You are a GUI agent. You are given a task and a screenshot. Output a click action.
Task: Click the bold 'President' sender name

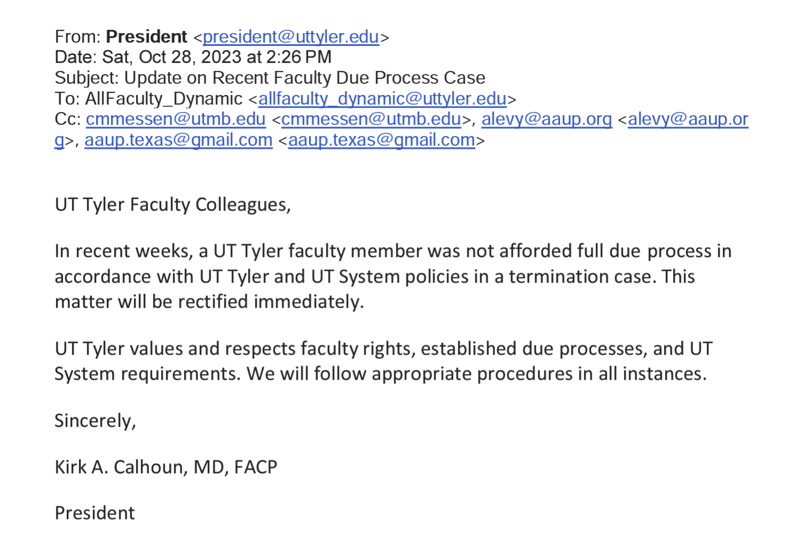pos(146,37)
